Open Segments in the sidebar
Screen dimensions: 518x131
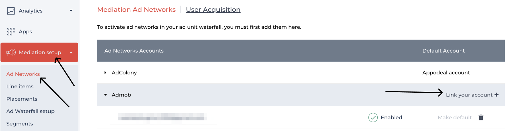20,124
